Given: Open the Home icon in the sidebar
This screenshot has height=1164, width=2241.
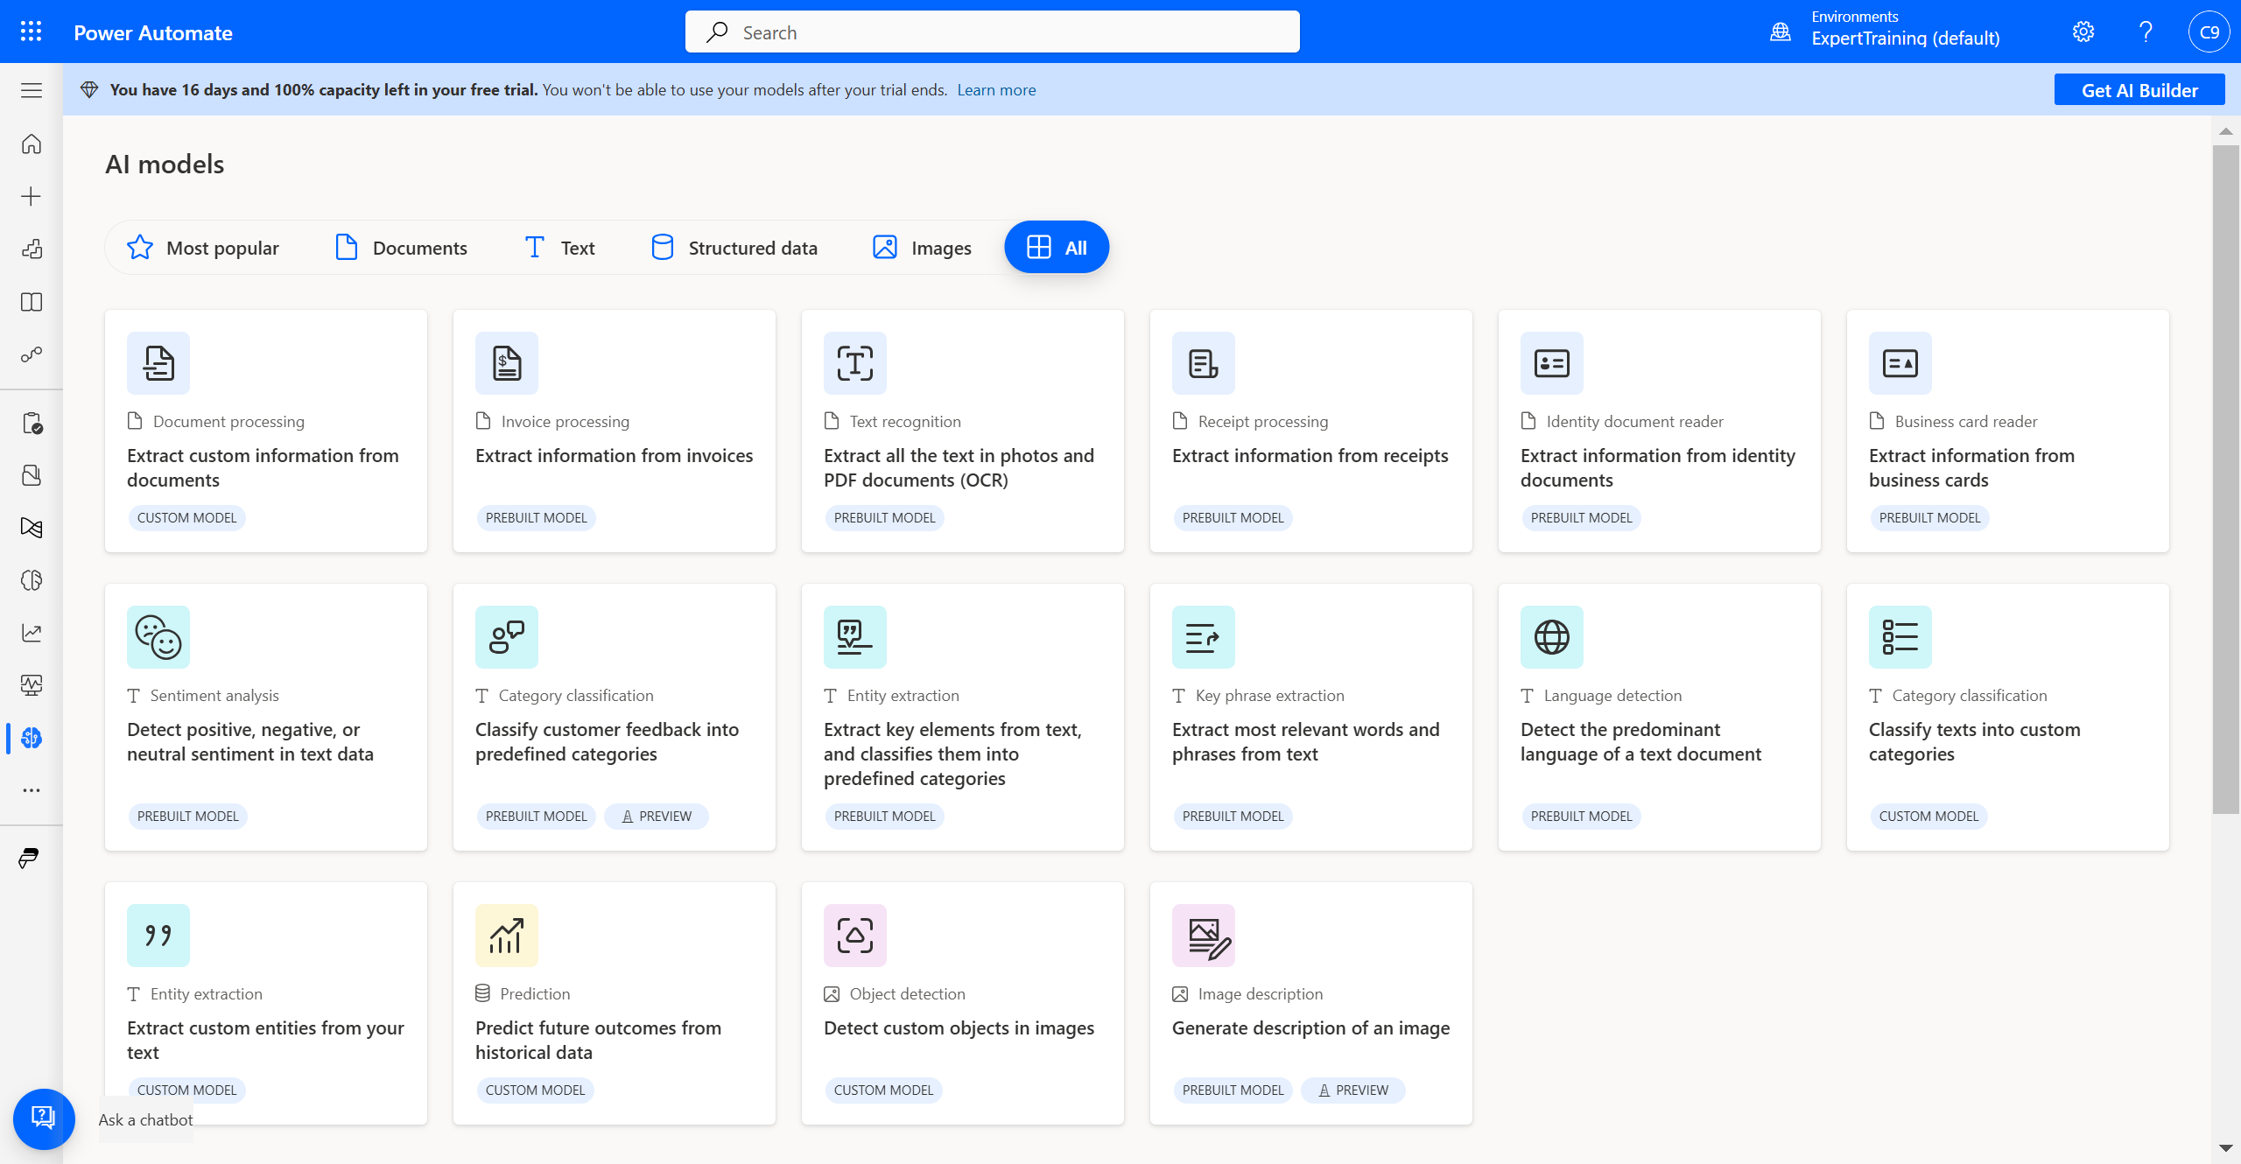Looking at the screenshot, I should 31,144.
